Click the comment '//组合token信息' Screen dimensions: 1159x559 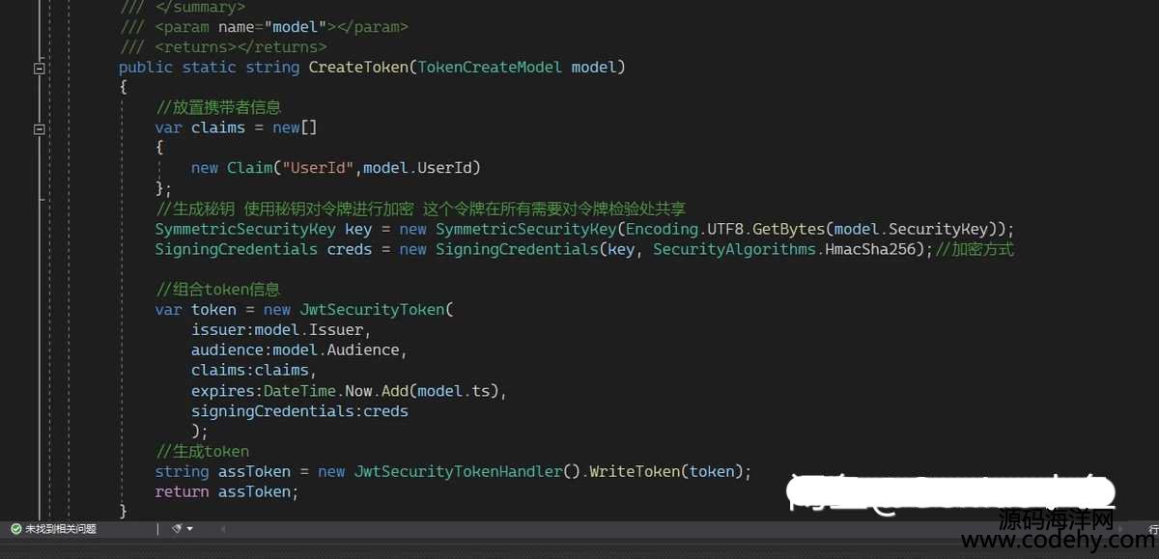pyautogui.click(x=218, y=290)
